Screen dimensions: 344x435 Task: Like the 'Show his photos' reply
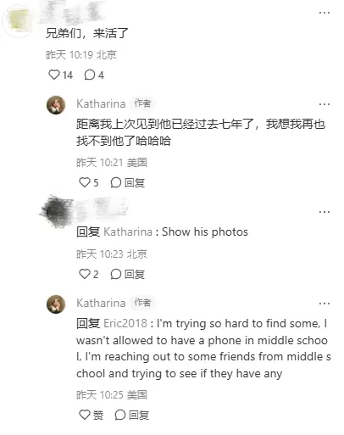(84, 274)
